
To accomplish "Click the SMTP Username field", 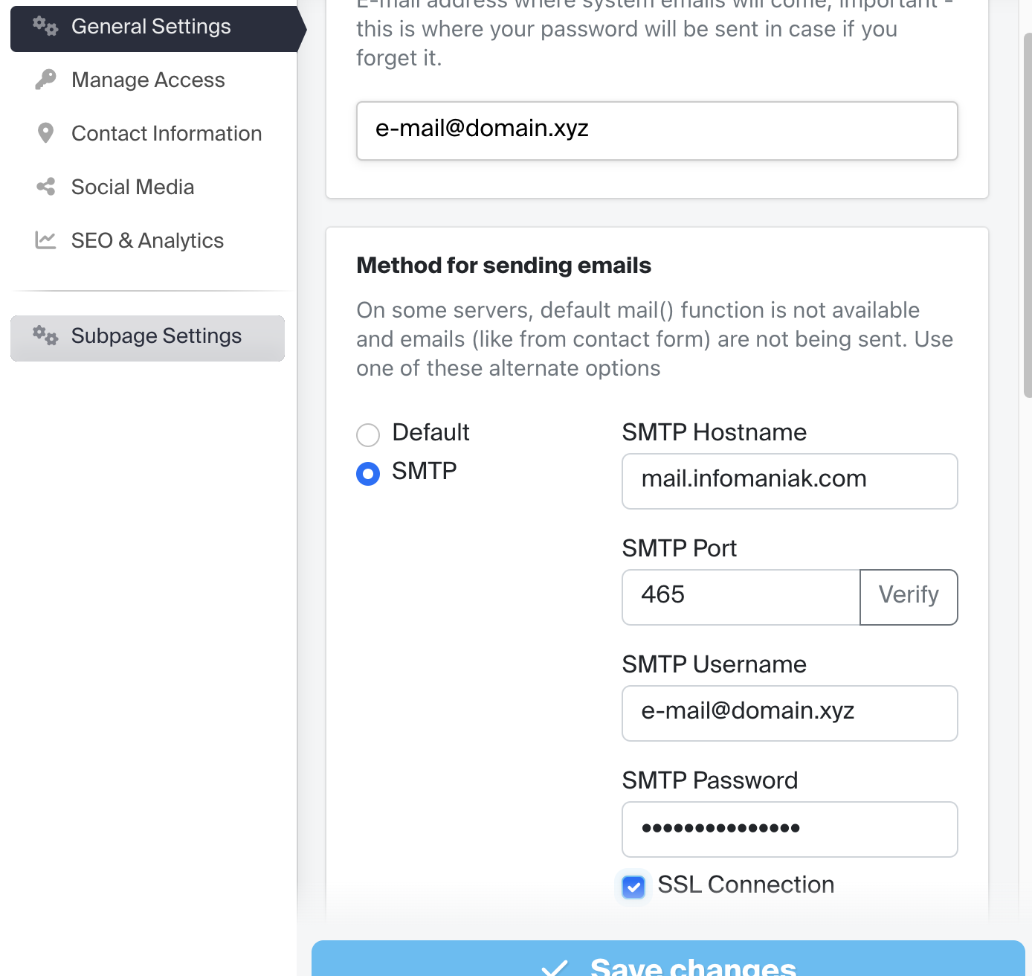I will pyautogui.click(x=789, y=713).
